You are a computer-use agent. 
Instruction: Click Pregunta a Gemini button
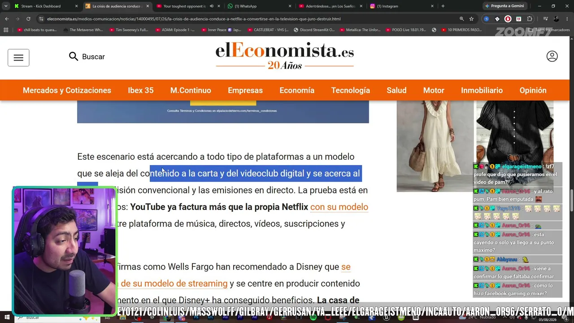click(504, 6)
